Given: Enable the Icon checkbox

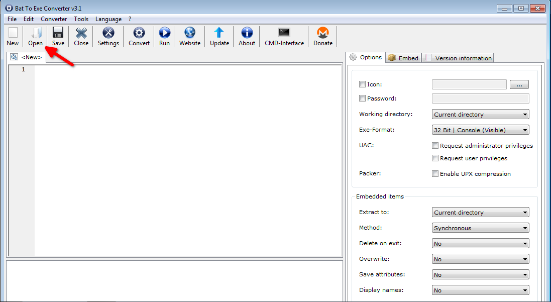Looking at the screenshot, I should pos(362,84).
